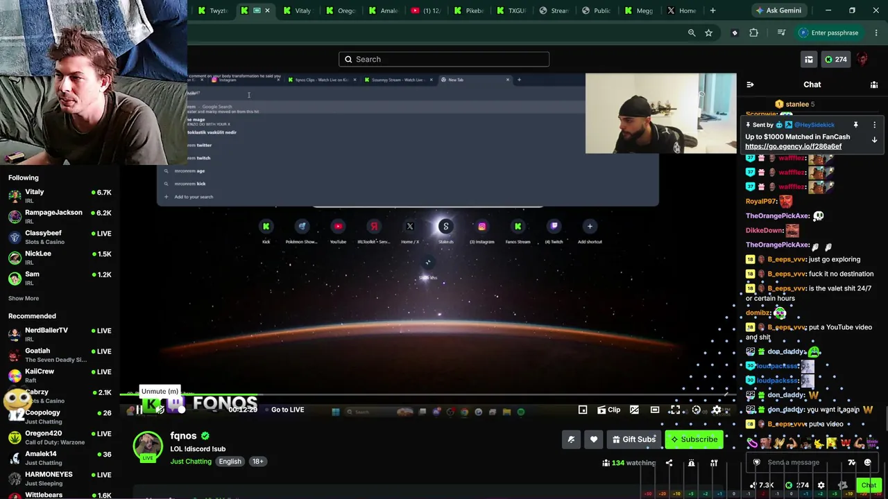Open the emoji picker in chat input
Viewport: 888px width, 499px height.
[867, 462]
